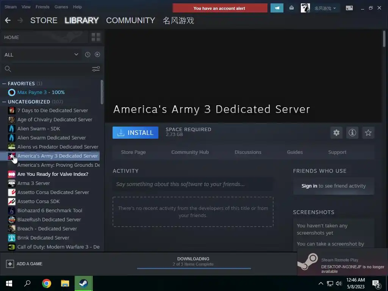The height and width of the screenshot is (291, 388).
Task: Click the HOME button in library
Action: coord(45,38)
